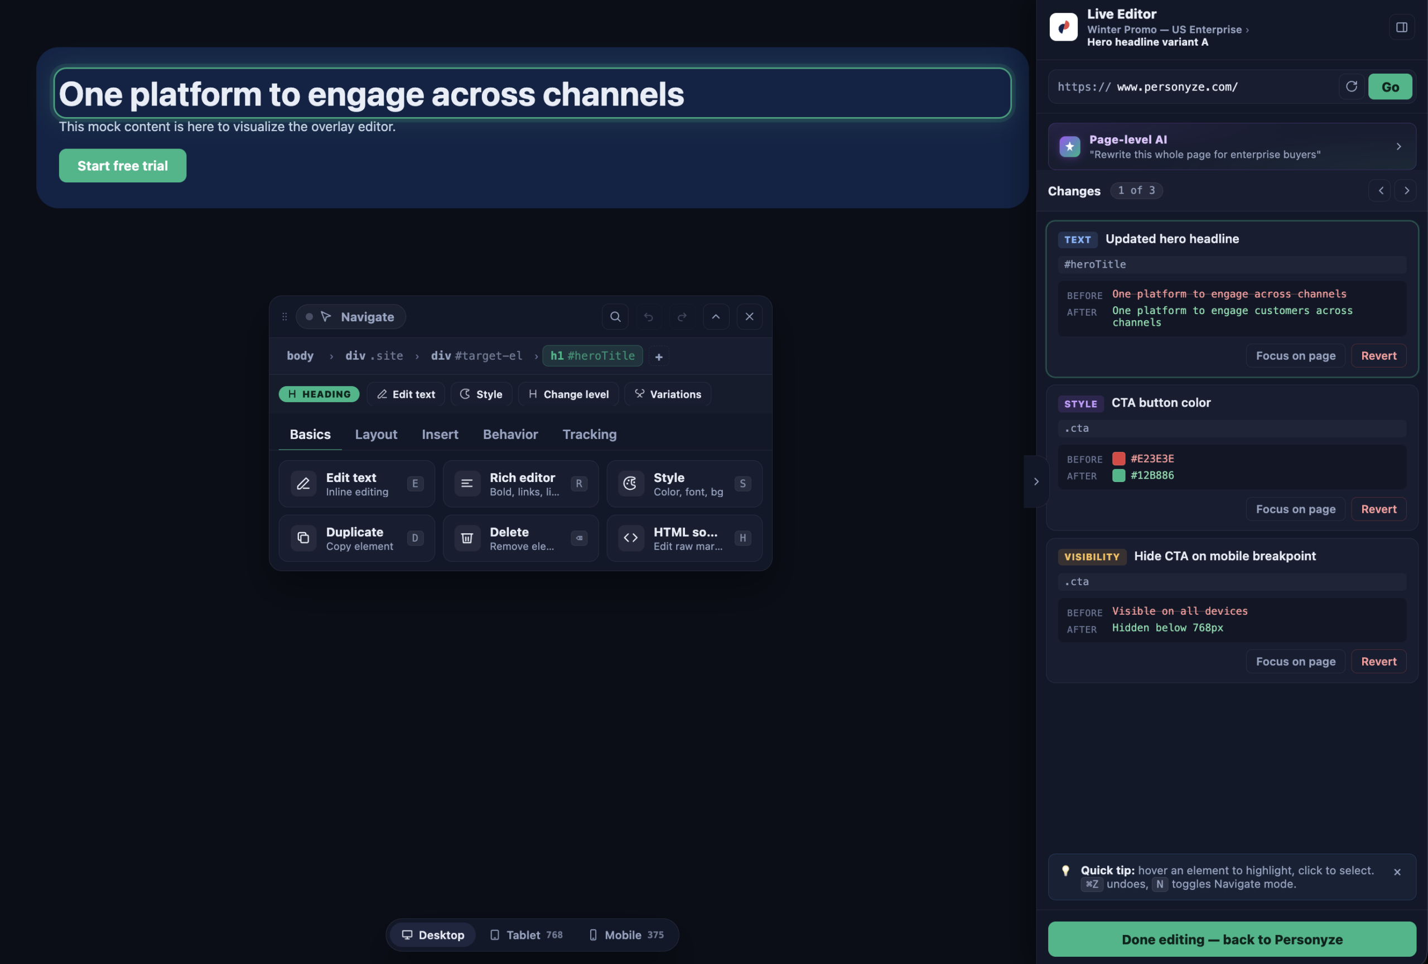Click the #heroTitle selector field

click(1232, 265)
